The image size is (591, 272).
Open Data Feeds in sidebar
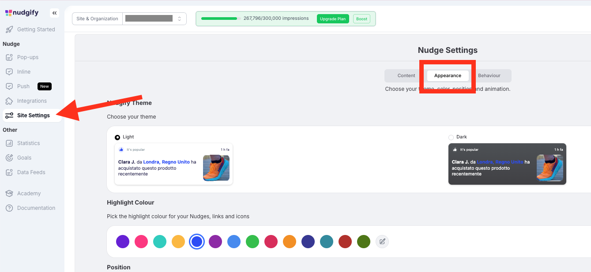point(32,172)
